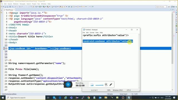Open Notepad View menu
This screenshot has width=178, height=100.
(97, 32)
